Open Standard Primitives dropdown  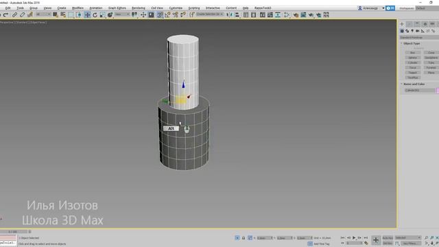coord(419,37)
